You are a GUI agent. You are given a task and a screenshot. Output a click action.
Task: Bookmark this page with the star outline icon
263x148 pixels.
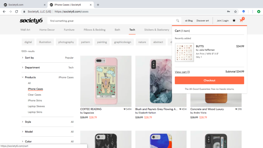236,12
